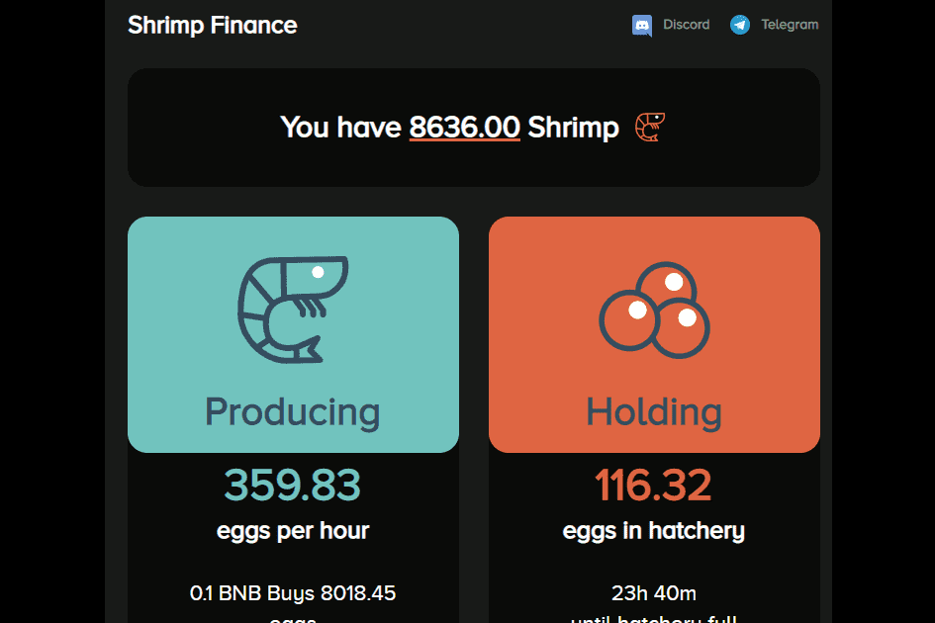Open the Producing card
Screen dimensions: 935x623
(x=292, y=335)
